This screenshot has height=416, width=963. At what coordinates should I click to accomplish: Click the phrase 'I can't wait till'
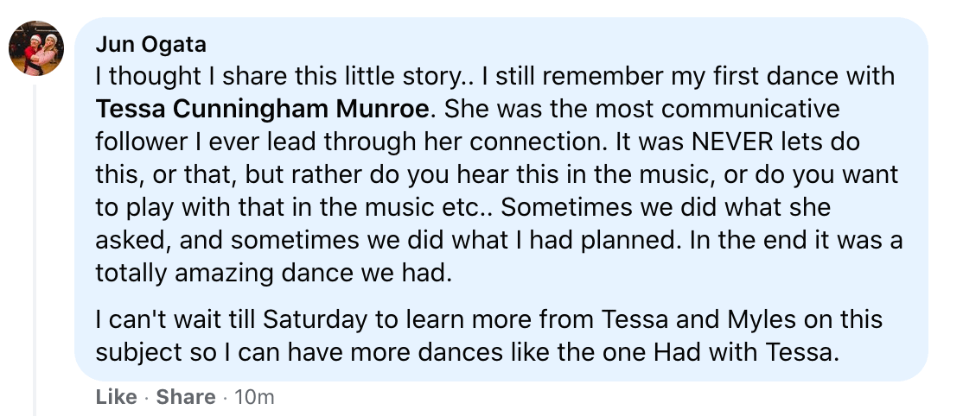coord(175,320)
